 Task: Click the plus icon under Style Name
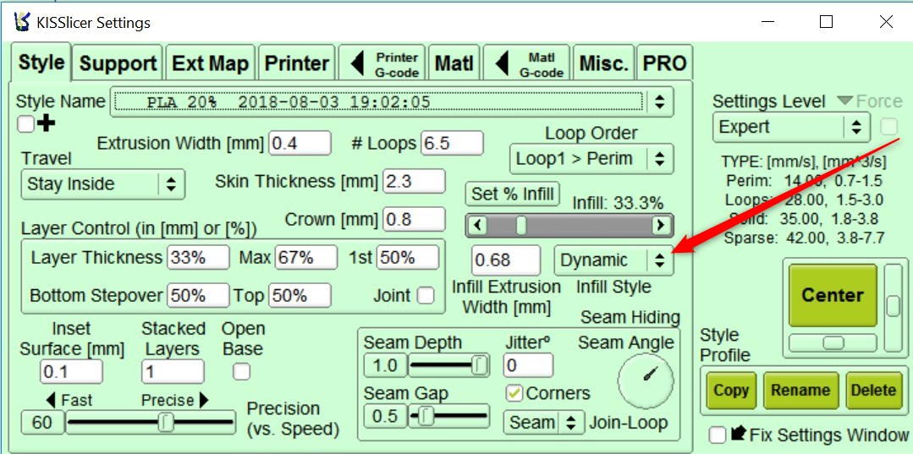pos(46,124)
